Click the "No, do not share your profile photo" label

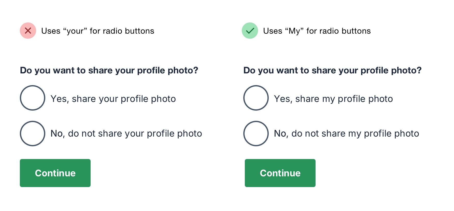point(126,134)
